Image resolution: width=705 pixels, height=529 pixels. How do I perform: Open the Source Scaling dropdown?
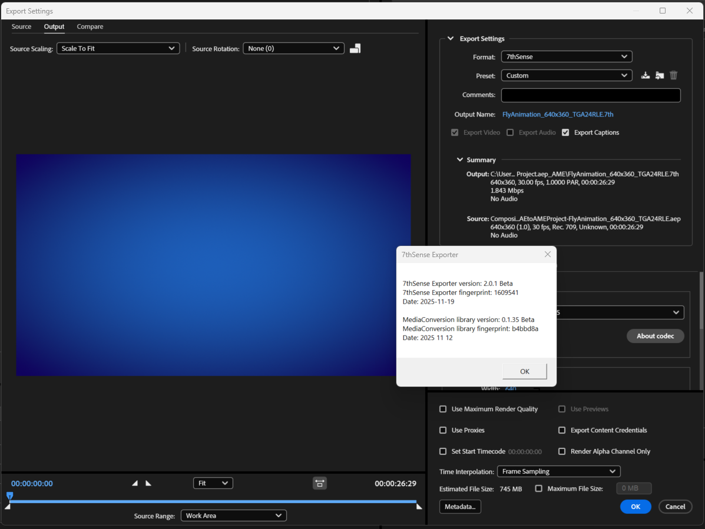pyautogui.click(x=118, y=48)
